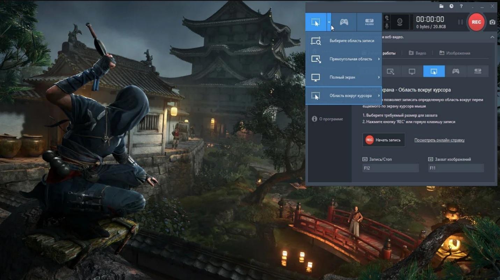
Task: Toggle the mouse cursor effects icon
Action: coord(387,18)
